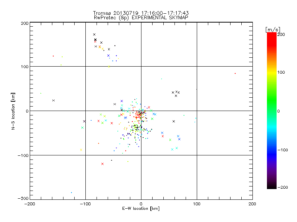
Task: Click the x-axis tick label '100'
Action: pos(197,204)
